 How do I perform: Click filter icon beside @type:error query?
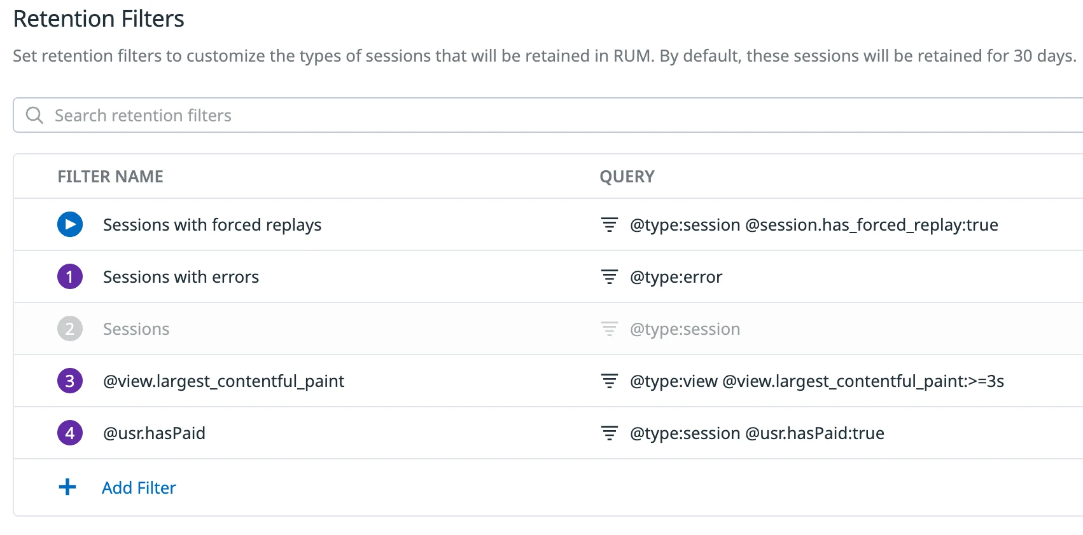610,276
